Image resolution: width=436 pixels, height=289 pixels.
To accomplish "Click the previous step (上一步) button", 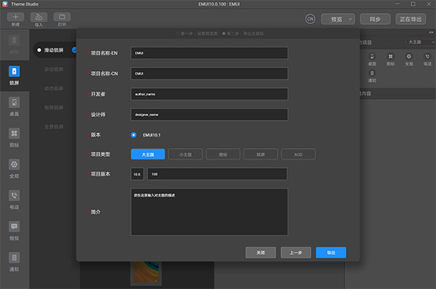I will (296, 253).
